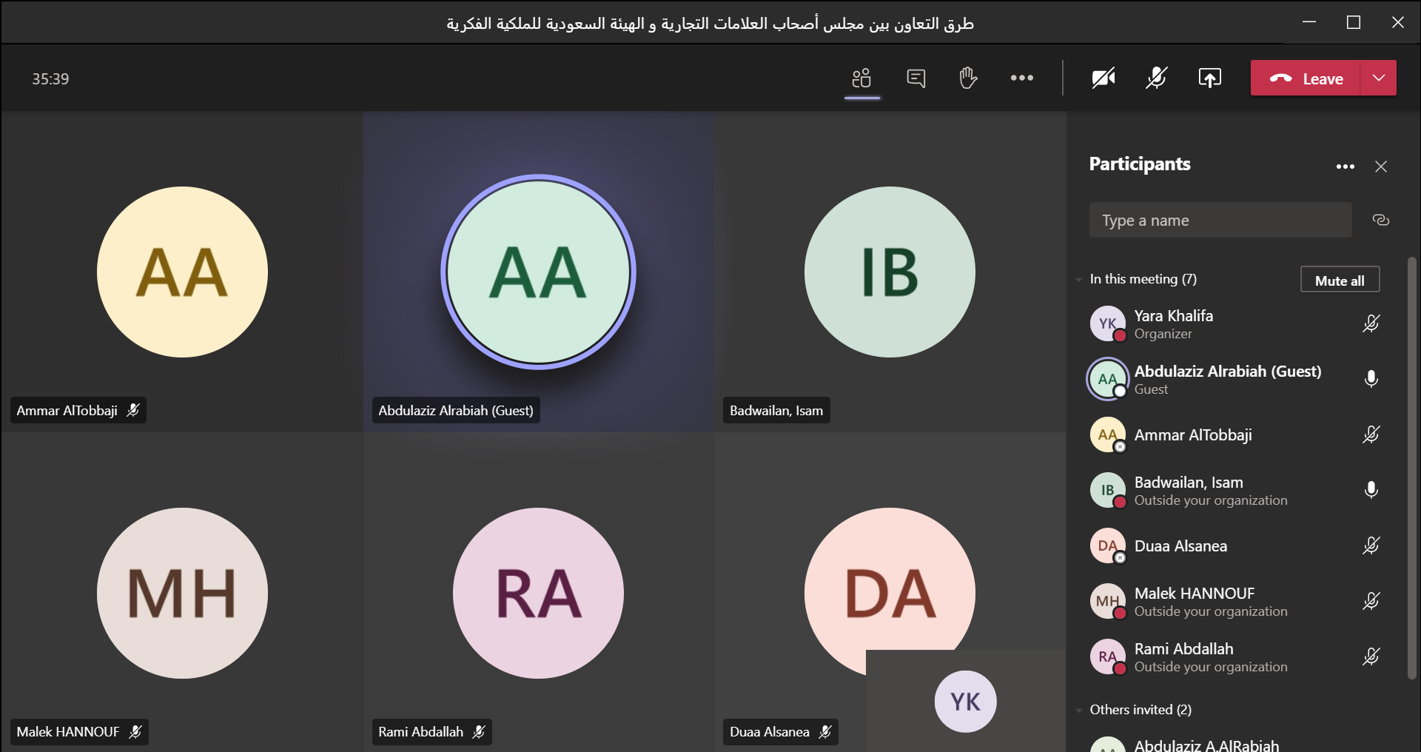The image size is (1421, 752).
Task: Turn the camera on
Action: tap(1103, 78)
